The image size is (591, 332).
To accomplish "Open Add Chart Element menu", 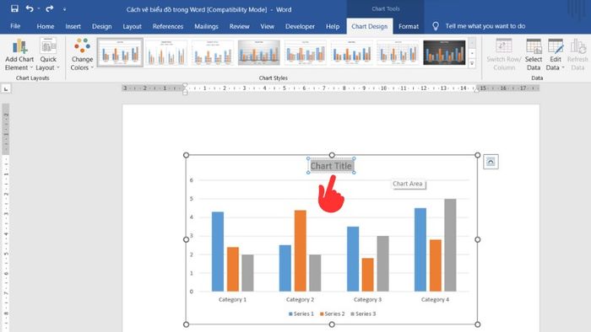I will [19, 55].
